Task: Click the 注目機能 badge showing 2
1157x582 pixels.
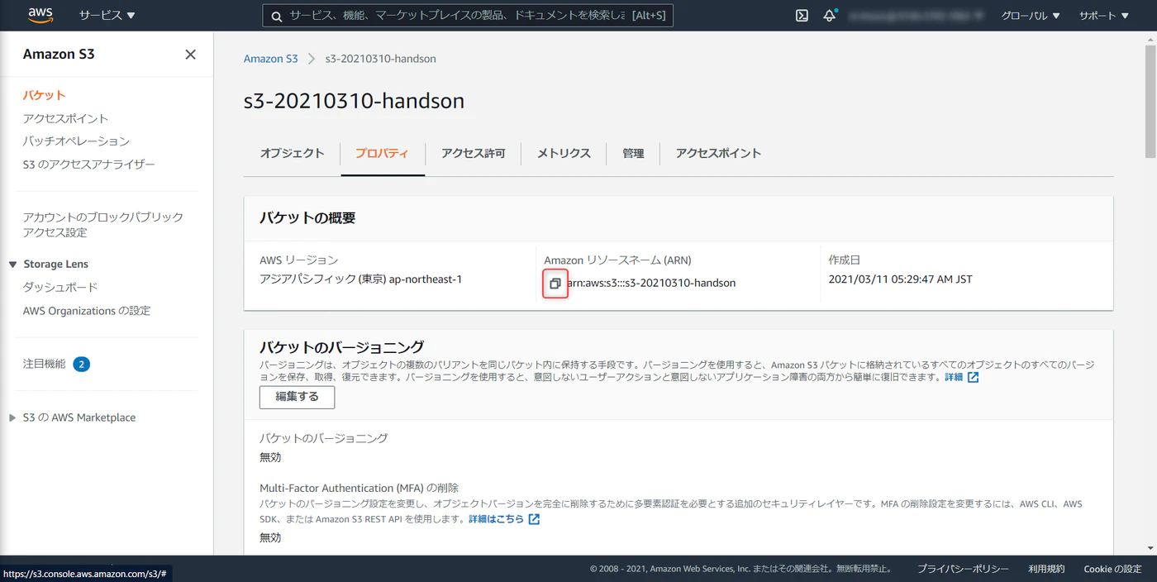Action: [x=81, y=364]
